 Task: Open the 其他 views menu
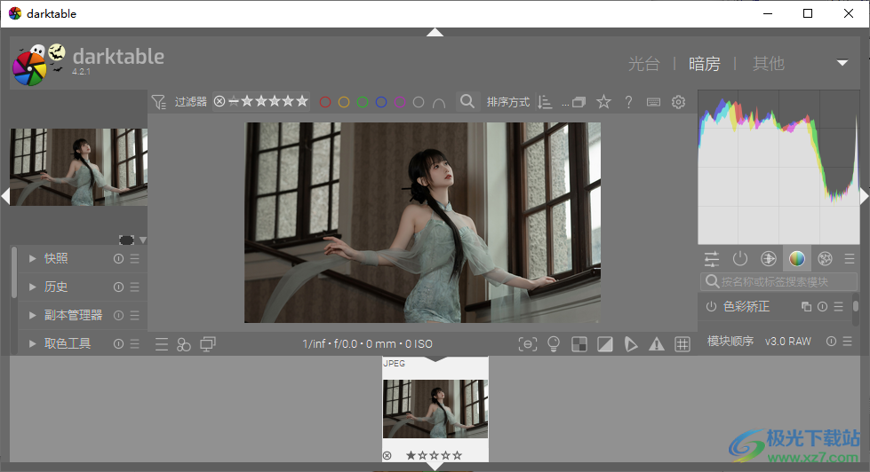769,64
